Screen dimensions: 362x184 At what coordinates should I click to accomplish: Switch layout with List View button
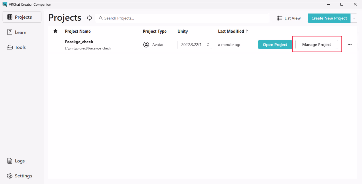click(x=289, y=18)
